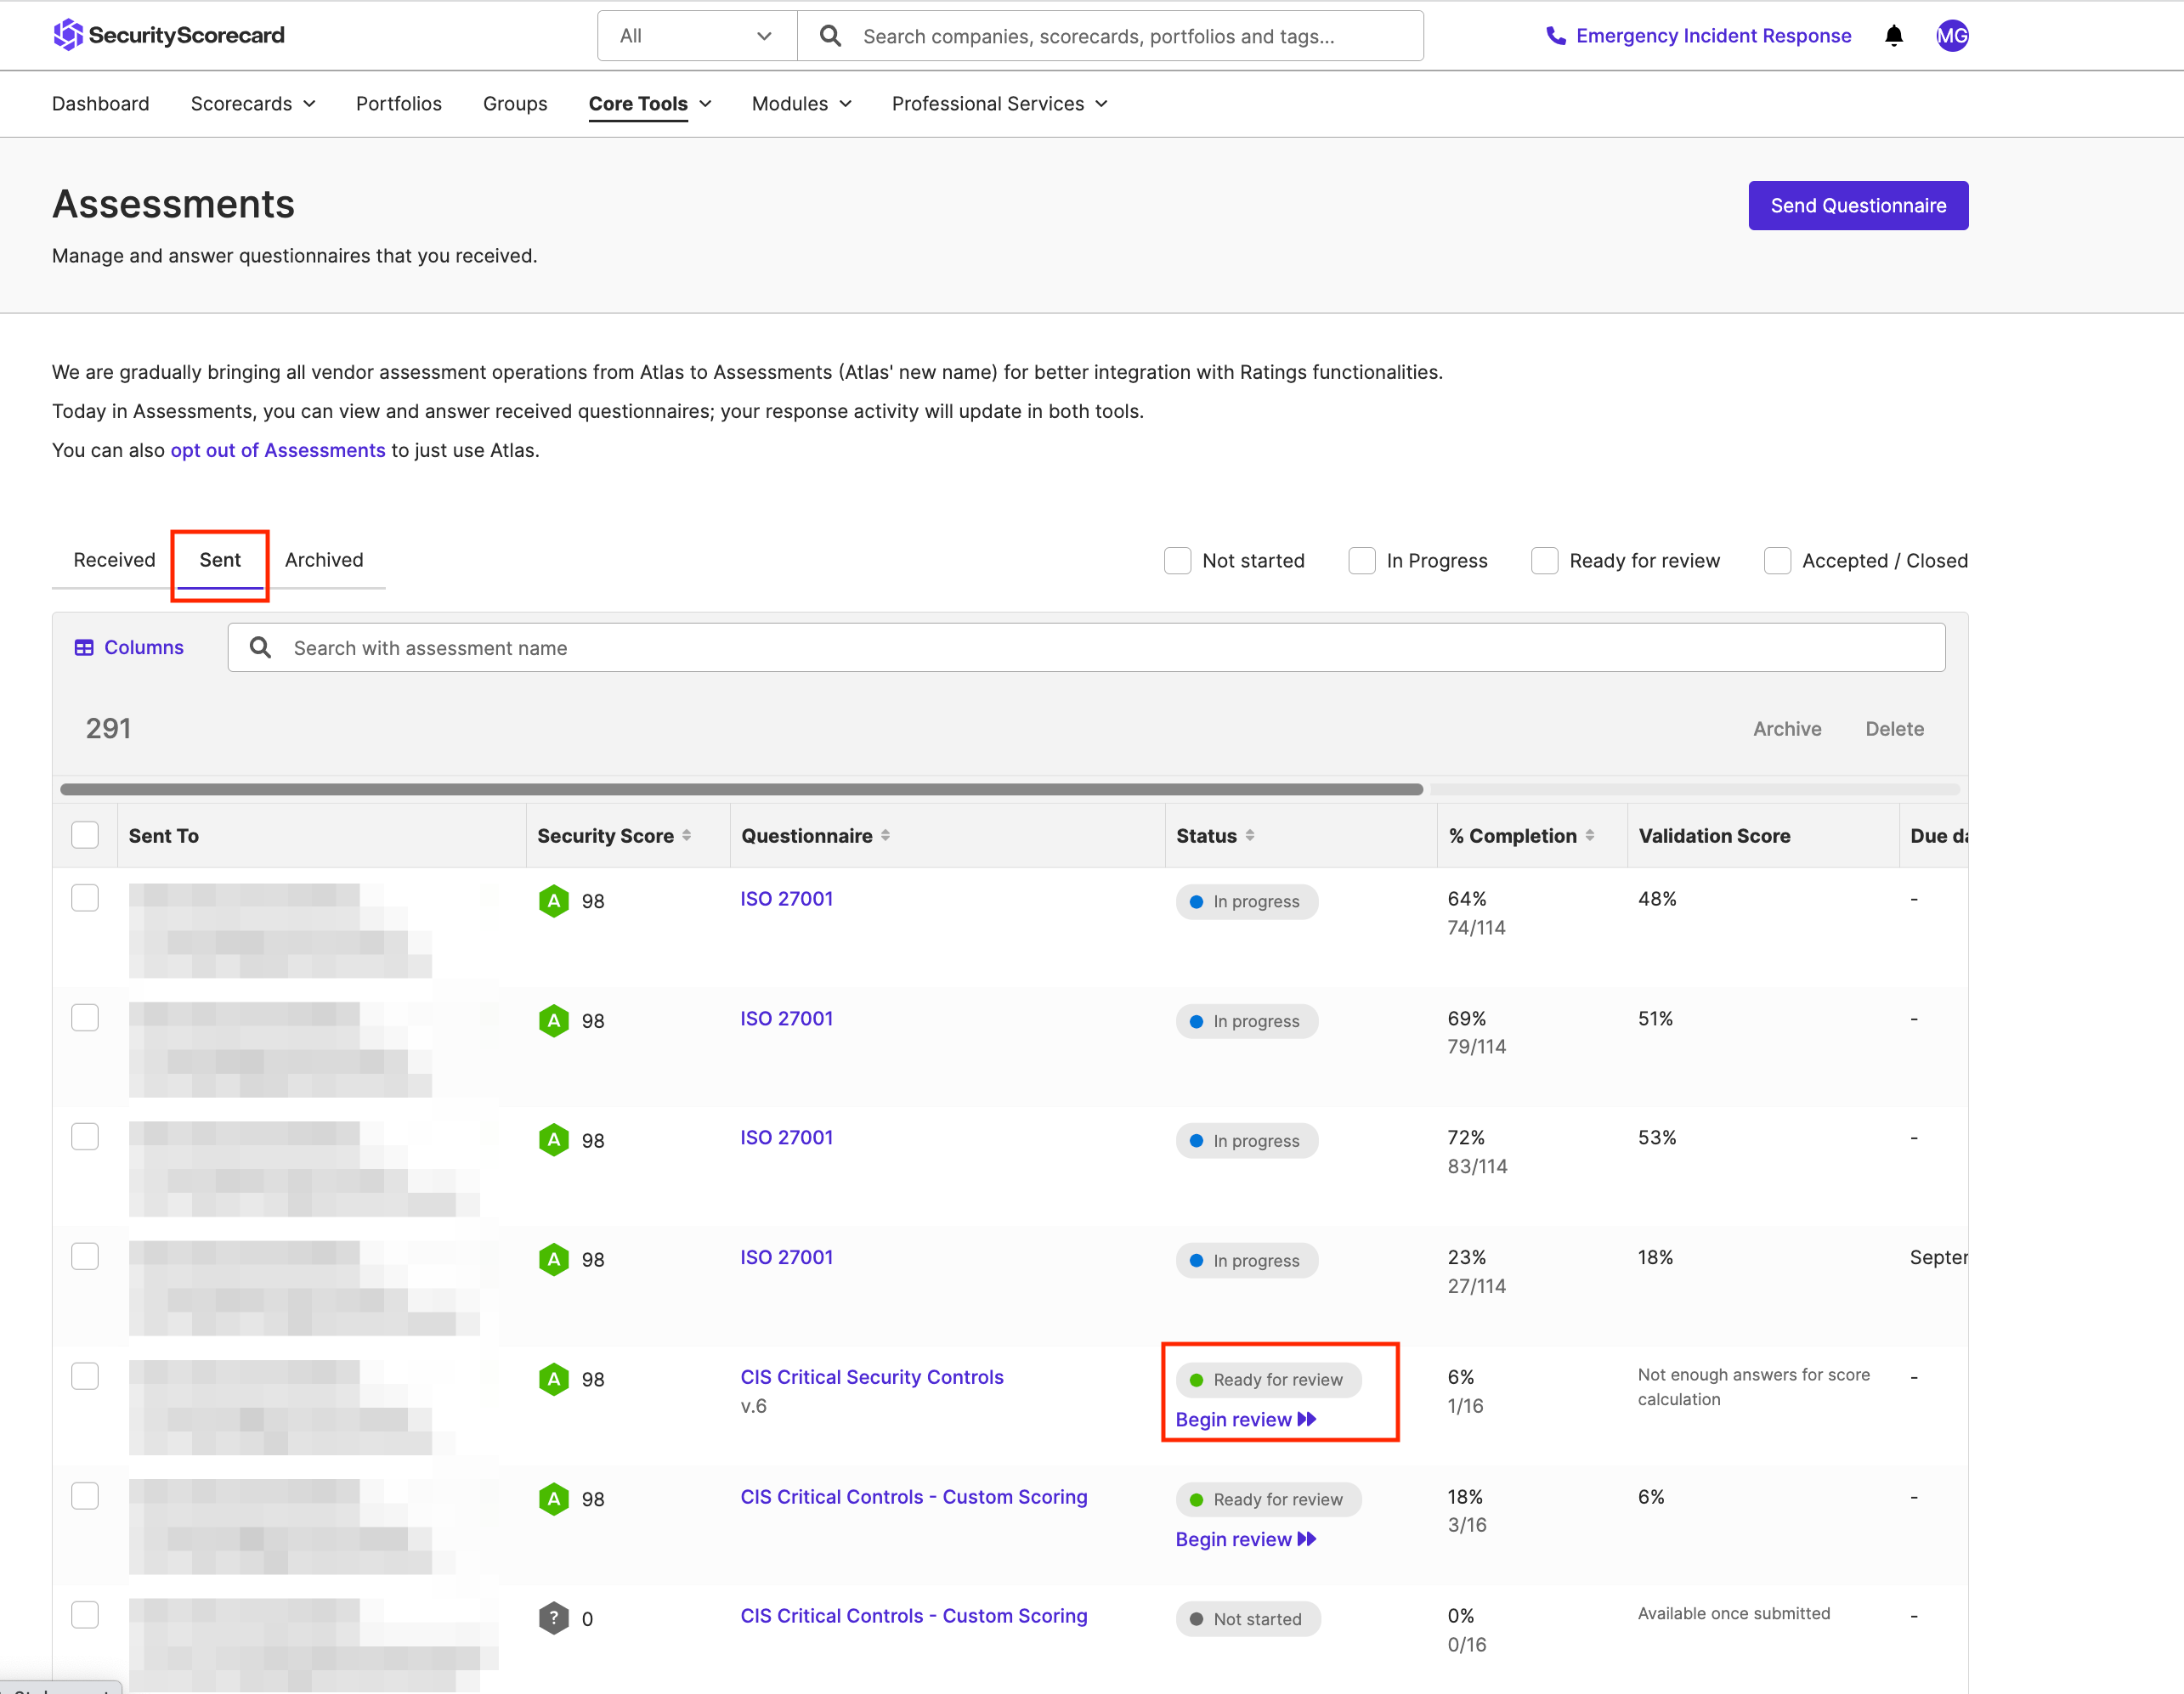Screen dimensions: 2184x1694
Task: Click grade badge for CIS Critical Security Controls row
Action: (x=554, y=1379)
